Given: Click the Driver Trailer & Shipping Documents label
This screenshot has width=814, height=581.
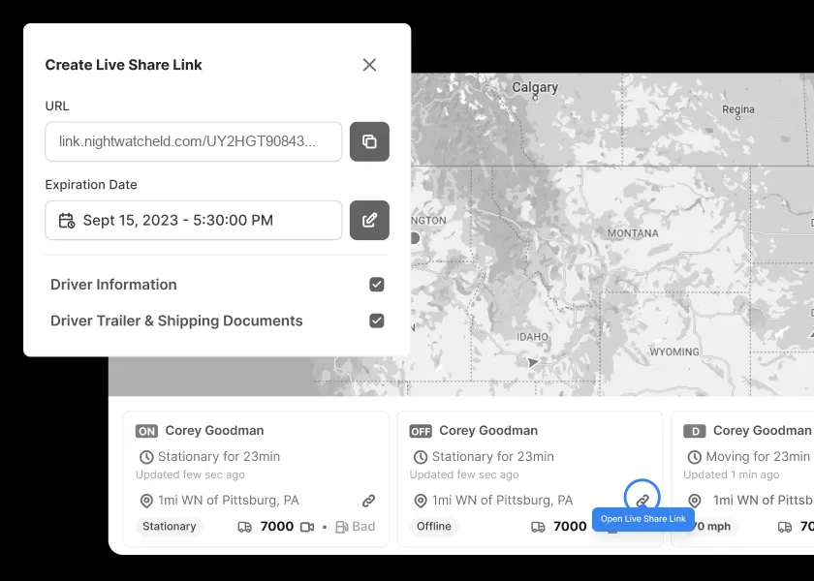Looking at the screenshot, I should pyautogui.click(x=176, y=321).
